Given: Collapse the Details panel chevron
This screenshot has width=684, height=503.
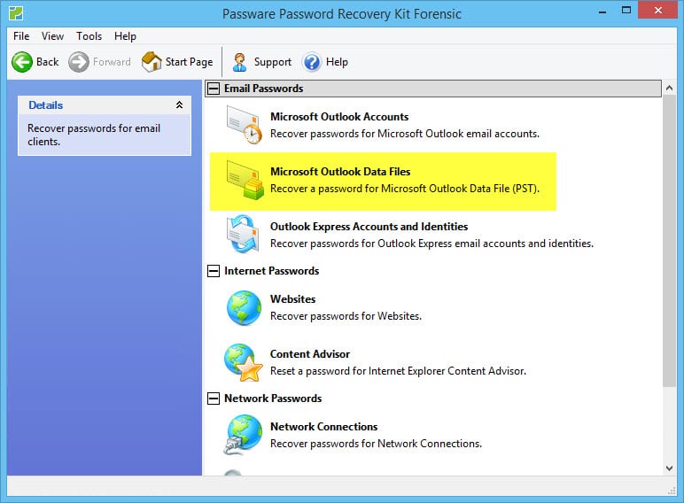Looking at the screenshot, I should click(x=179, y=105).
